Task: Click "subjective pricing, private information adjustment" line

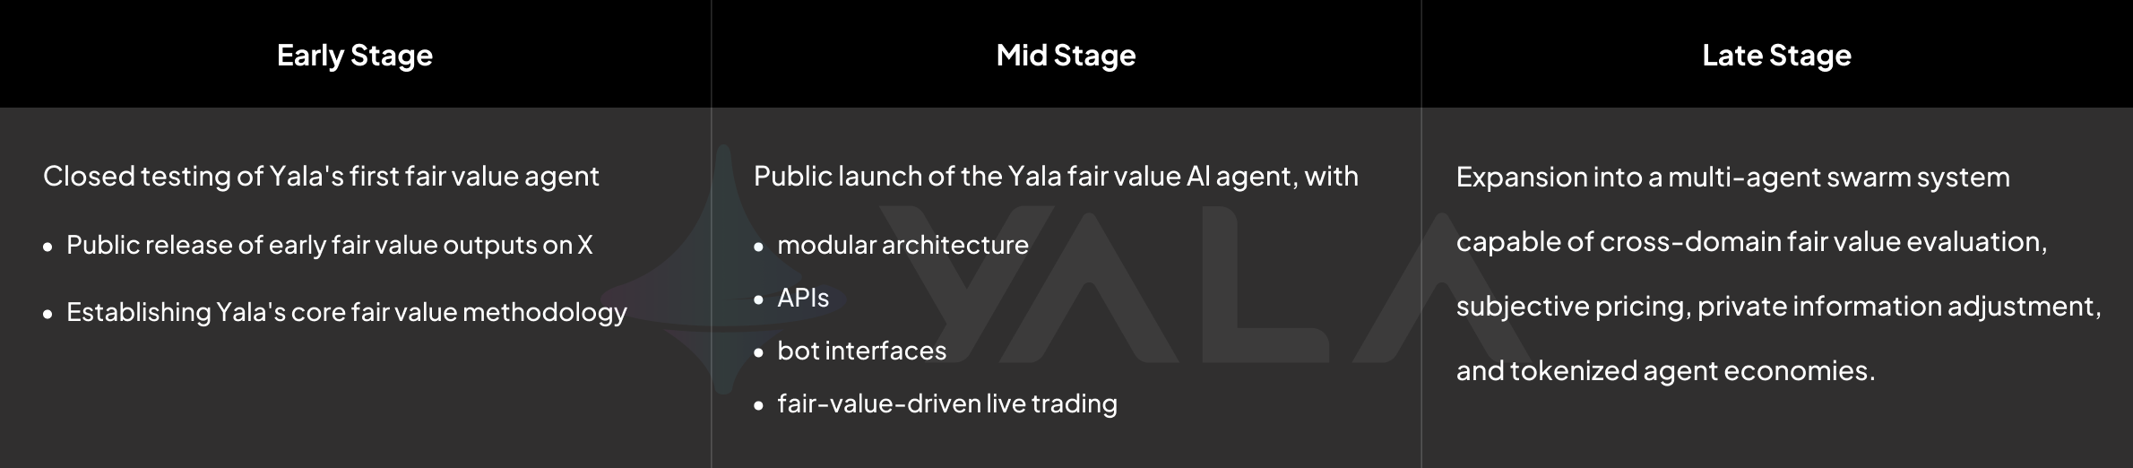Action: pos(1778,307)
